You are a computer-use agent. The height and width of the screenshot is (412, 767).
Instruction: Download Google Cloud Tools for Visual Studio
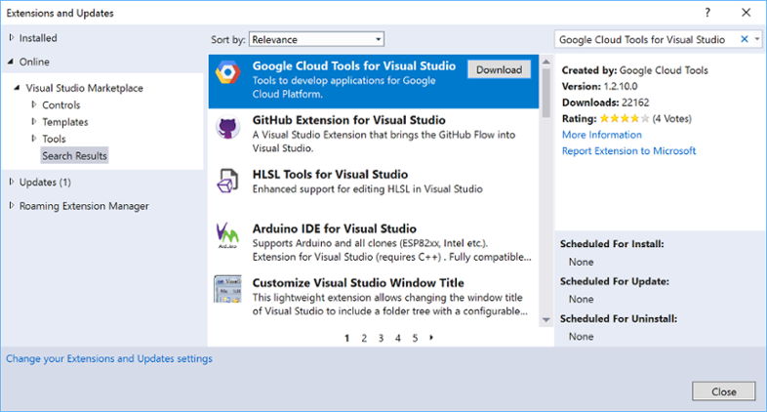point(499,69)
